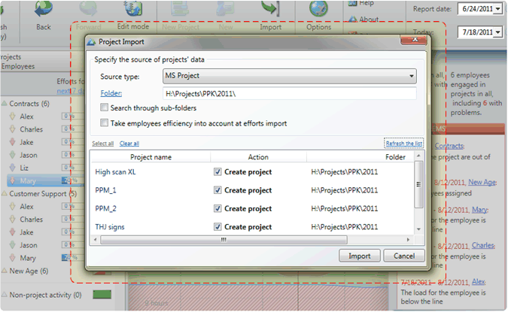This screenshot has width=508, height=312.
Task: Click the scroll right arrow of project list
Action: point(408,240)
